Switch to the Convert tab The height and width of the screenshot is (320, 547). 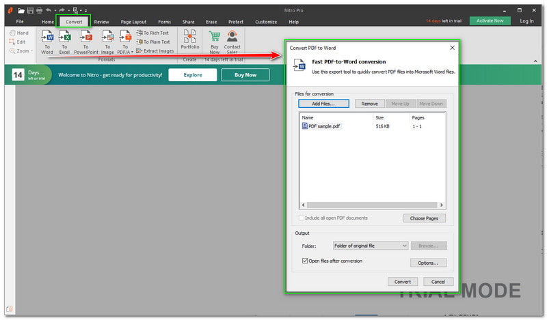[x=74, y=22]
